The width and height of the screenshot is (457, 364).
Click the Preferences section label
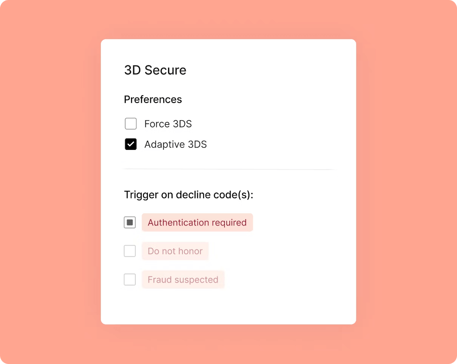pos(153,99)
